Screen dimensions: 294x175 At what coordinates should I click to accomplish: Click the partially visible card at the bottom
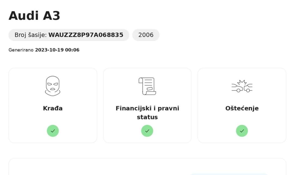[109, 167]
